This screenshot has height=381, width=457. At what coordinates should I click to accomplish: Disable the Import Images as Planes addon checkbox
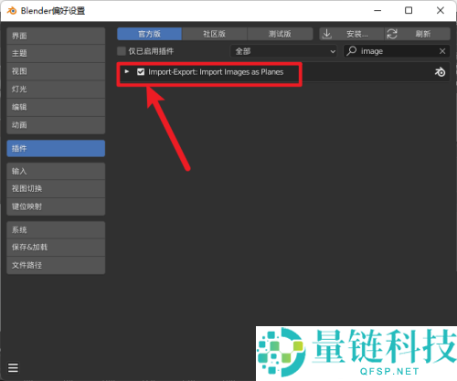pyautogui.click(x=141, y=72)
